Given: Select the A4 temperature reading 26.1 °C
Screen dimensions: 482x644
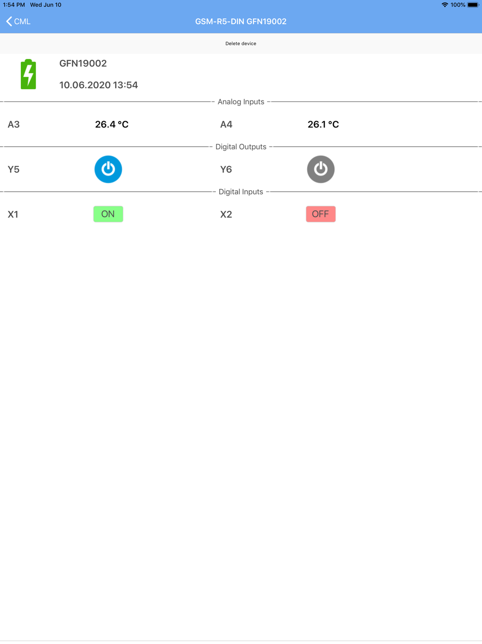Looking at the screenshot, I should click(x=323, y=125).
